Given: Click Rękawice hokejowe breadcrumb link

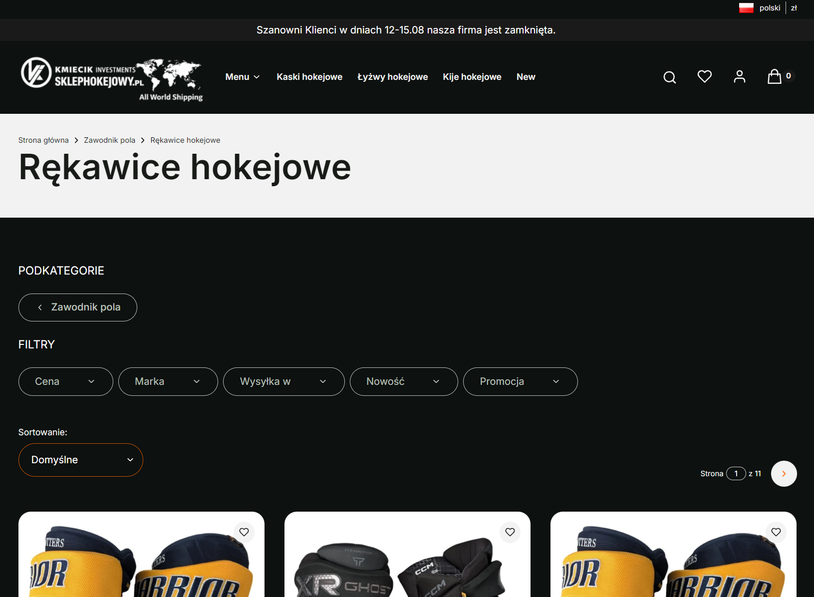Looking at the screenshot, I should click(x=185, y=140).
